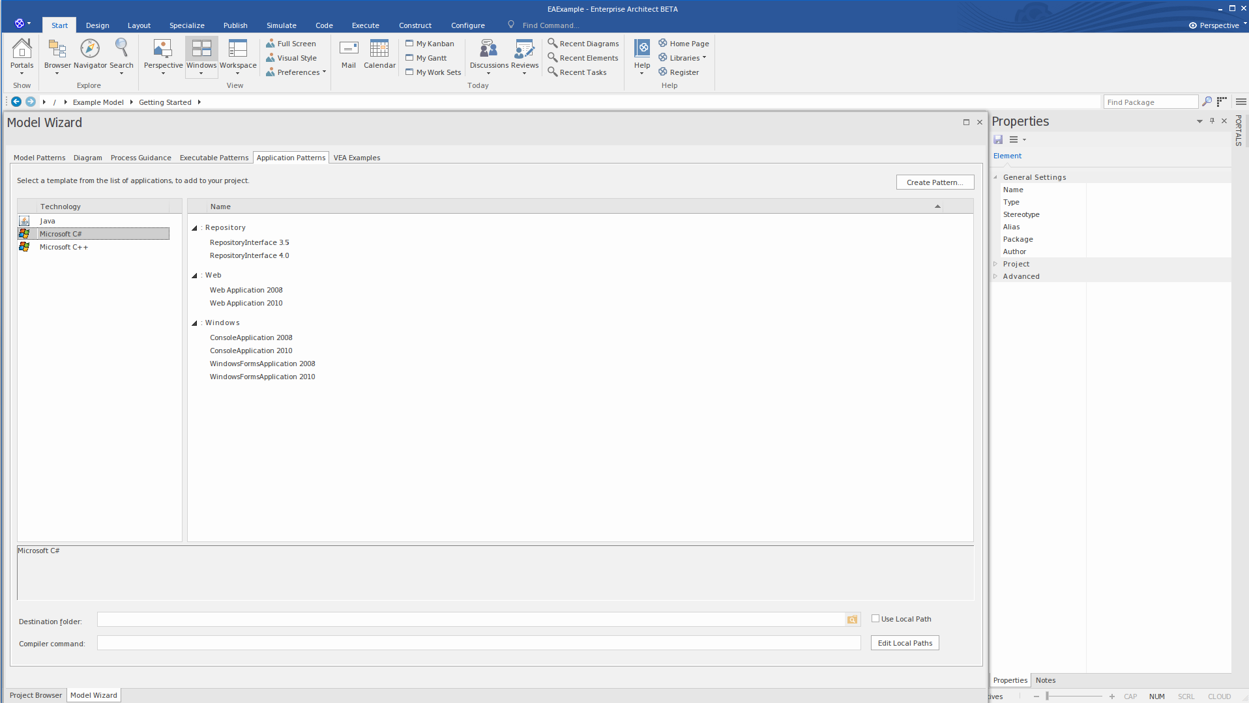The width and height of the screenshot is (1249, 703).
Task: Click the back navigation arrow
Action: (16, 102)
